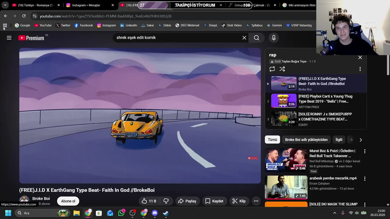Open the UYAP Vatandaş bookmark
This screenshot has width=390, height=219.
[299, 25]
